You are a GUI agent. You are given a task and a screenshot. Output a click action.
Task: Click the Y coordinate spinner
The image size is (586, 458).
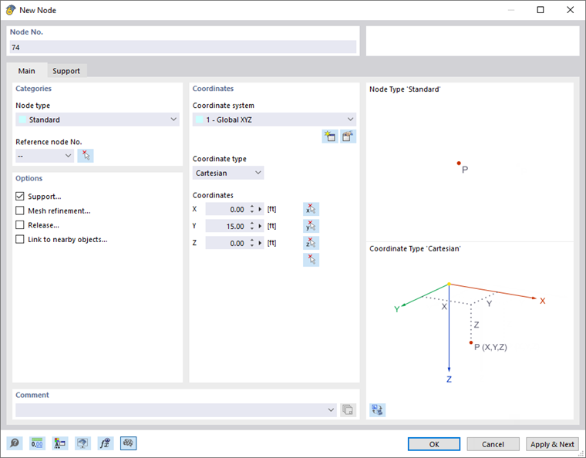252,226
